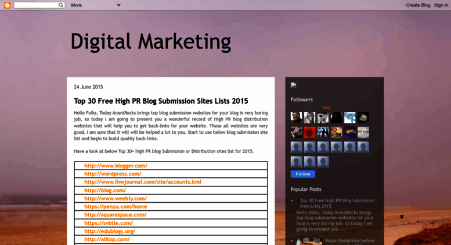The height and width of the screenshot is (245, 451).
Task: Open the penzu.com/home link
Action: pos(116,207)
